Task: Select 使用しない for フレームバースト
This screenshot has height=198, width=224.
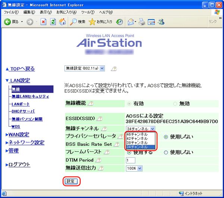Action: click(x=166, y=152)
